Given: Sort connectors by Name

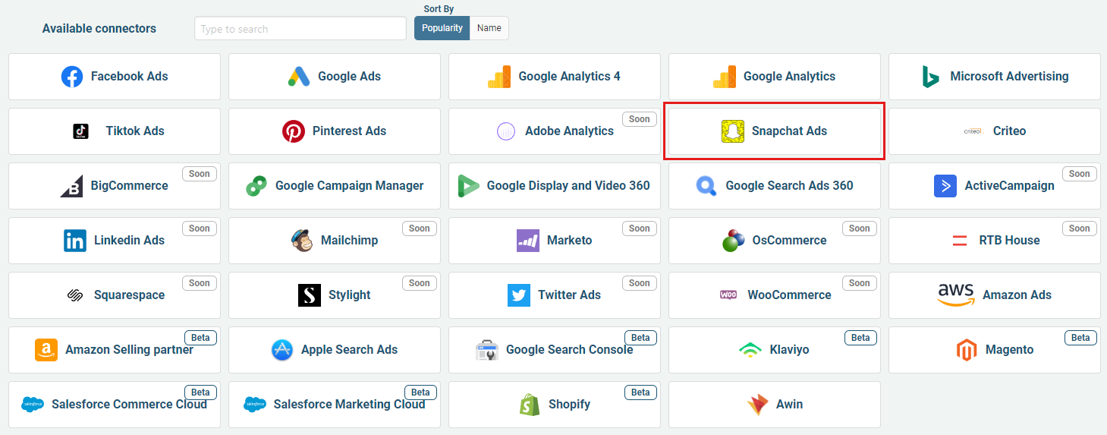Looking at the screenshot, I should pyautogui.click(x=489, y=28).
